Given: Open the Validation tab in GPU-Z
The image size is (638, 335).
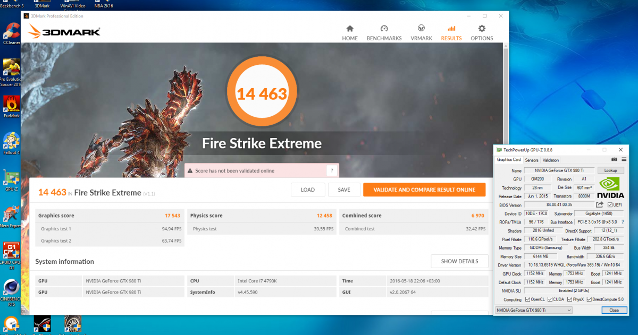Looking at the screenshot, I should coord(551,160).
